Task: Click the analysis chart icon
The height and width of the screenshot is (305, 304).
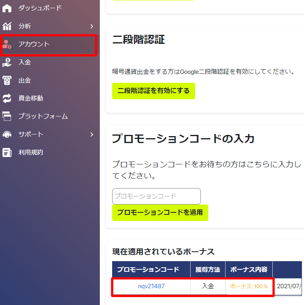Action: pyautogui.click(x=7, y=26)
